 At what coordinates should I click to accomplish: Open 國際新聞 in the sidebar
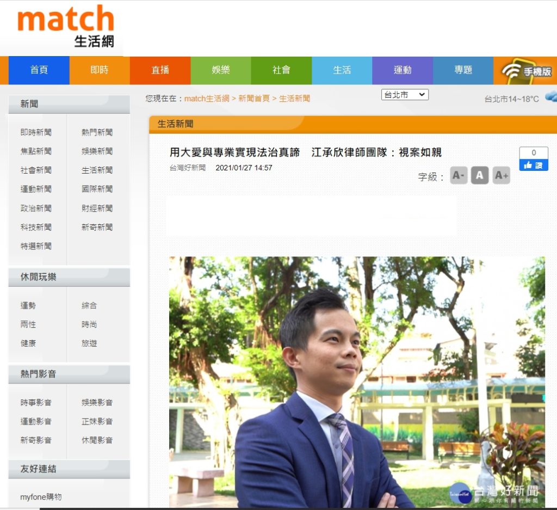pyautogui.click(x=97, y=189)
